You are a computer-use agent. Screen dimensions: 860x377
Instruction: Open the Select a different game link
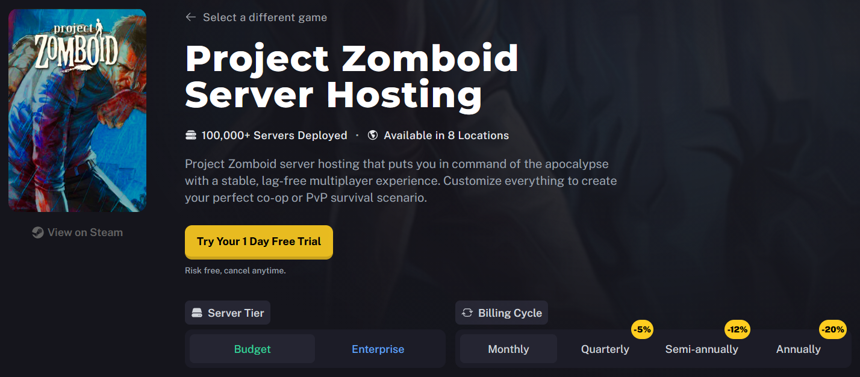pyautogui.click(x=265, y=17)
